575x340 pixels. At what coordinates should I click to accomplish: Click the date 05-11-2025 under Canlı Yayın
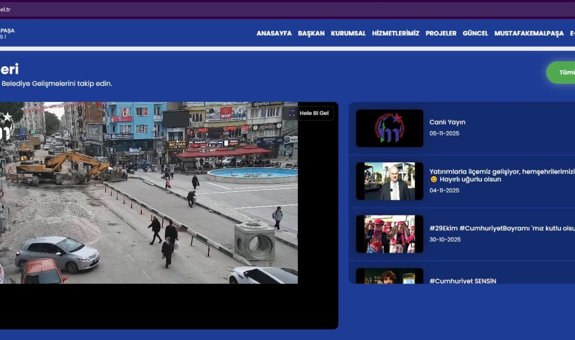[x=444, y=132]
